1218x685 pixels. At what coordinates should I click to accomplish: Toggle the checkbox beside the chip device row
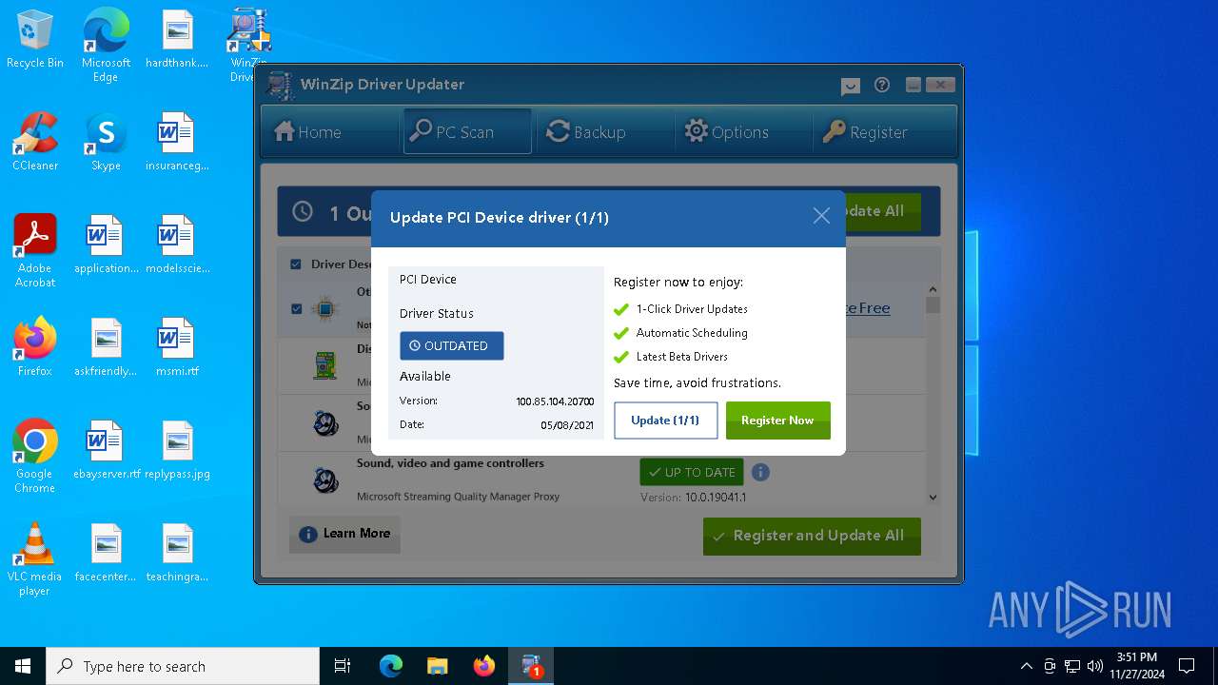pos(296,309)
